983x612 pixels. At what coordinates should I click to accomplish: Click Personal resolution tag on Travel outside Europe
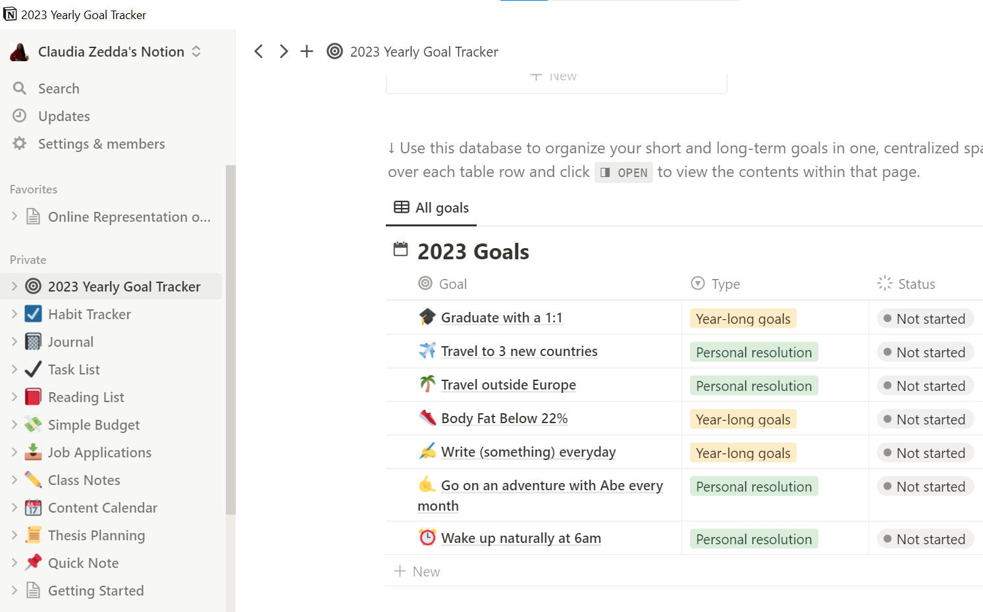click(754, 386)
